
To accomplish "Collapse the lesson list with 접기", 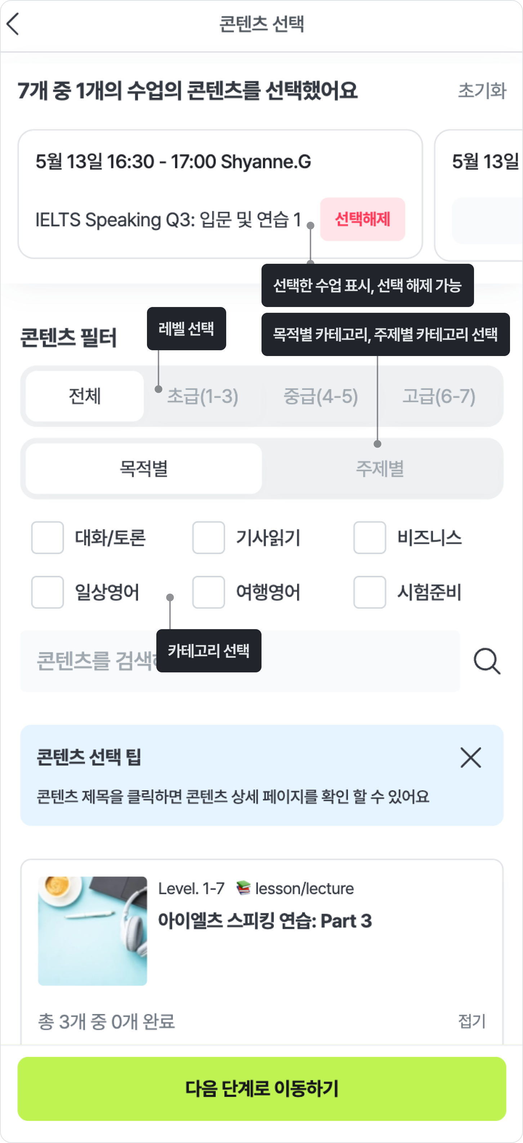I will click(471, 1021).
